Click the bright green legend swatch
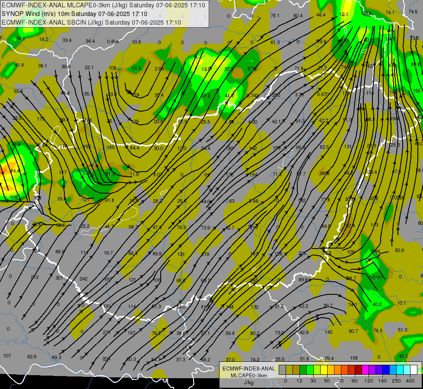The height and width of the screenshot is (389, 423). 310,370
